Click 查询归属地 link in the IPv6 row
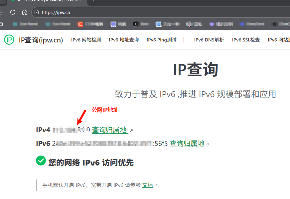This screenshot has width=290, height=199. [x=187, y=144]
